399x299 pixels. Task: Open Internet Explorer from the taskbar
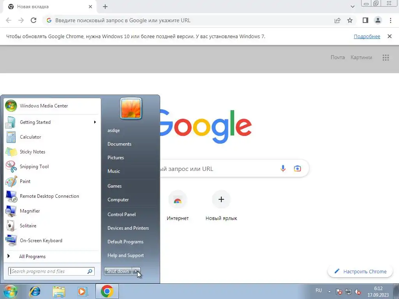35,291
